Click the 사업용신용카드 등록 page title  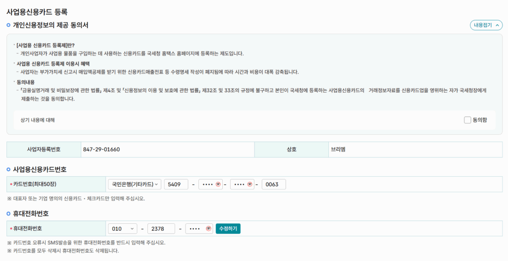point(37,12)
